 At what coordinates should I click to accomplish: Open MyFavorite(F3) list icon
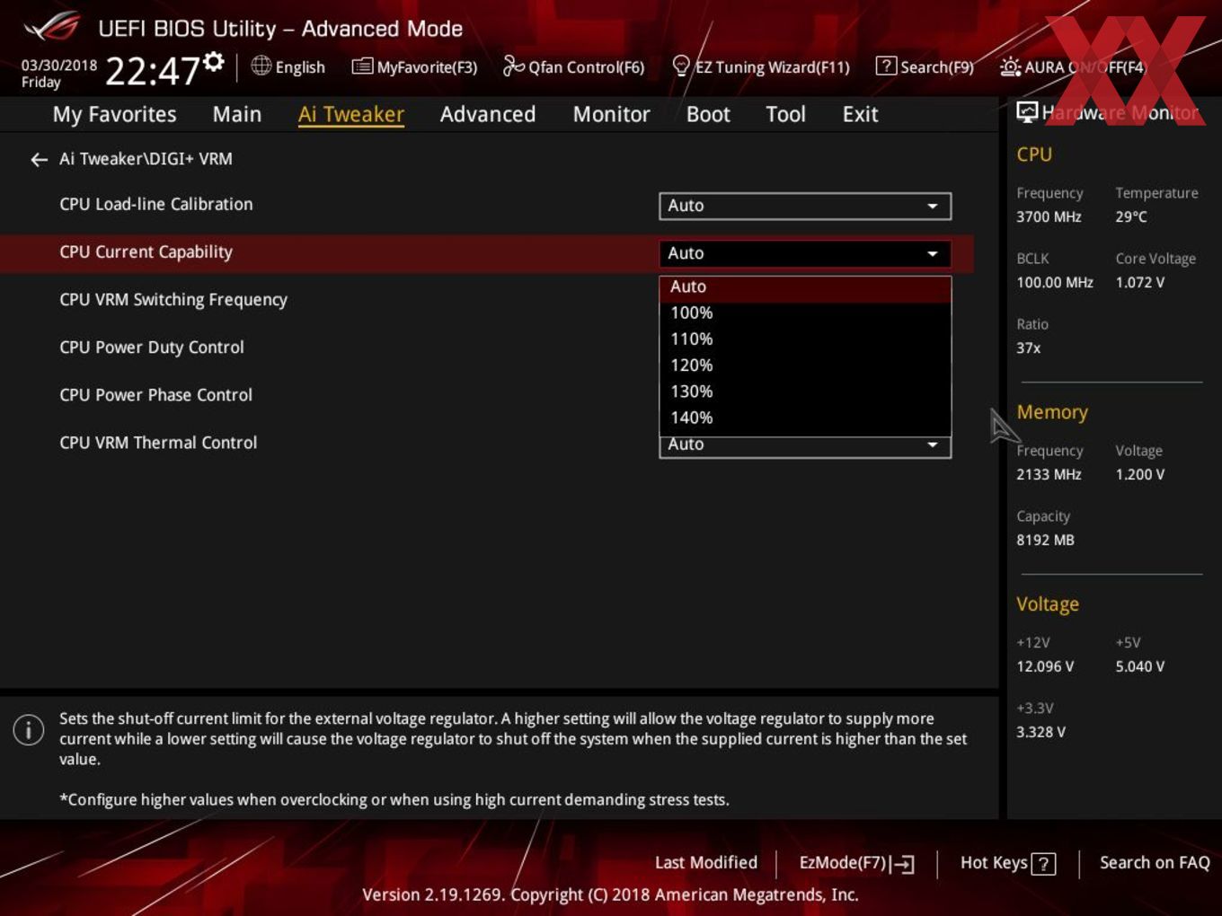pos(362,66)
